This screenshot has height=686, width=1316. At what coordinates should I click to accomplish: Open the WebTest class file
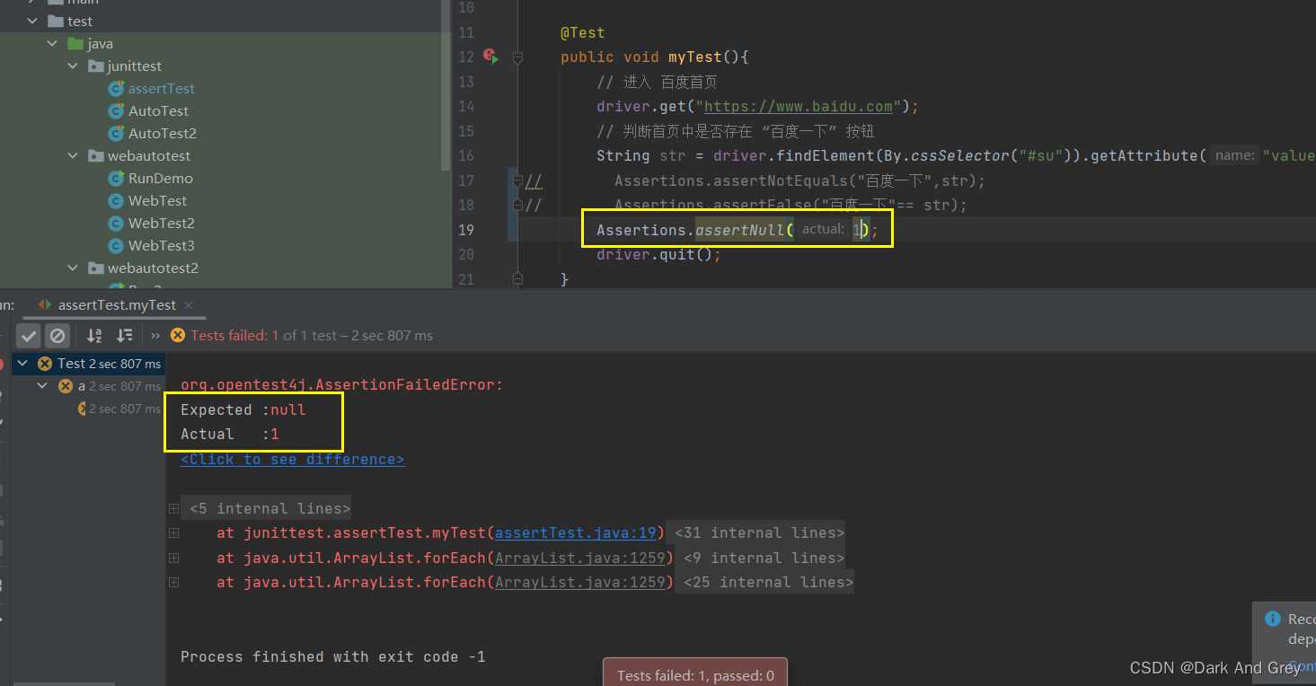coord(158,201)
